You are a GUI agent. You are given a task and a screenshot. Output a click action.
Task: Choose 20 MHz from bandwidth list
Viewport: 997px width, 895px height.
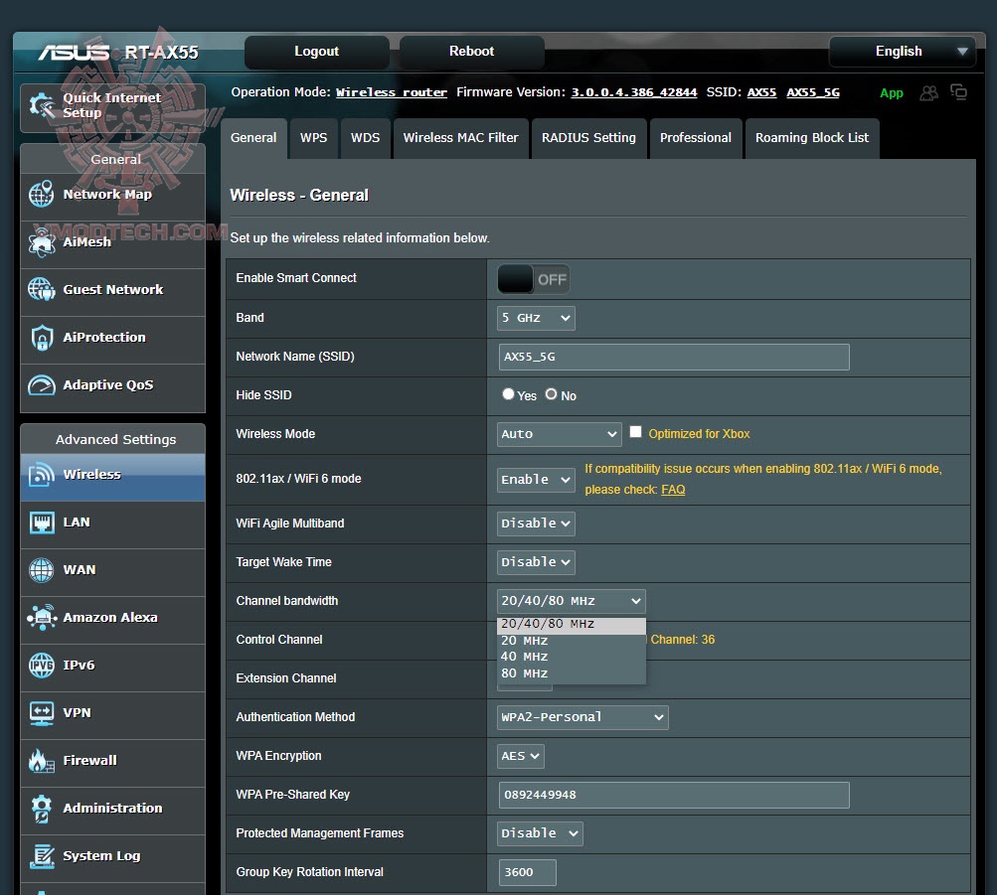[571, 641]
